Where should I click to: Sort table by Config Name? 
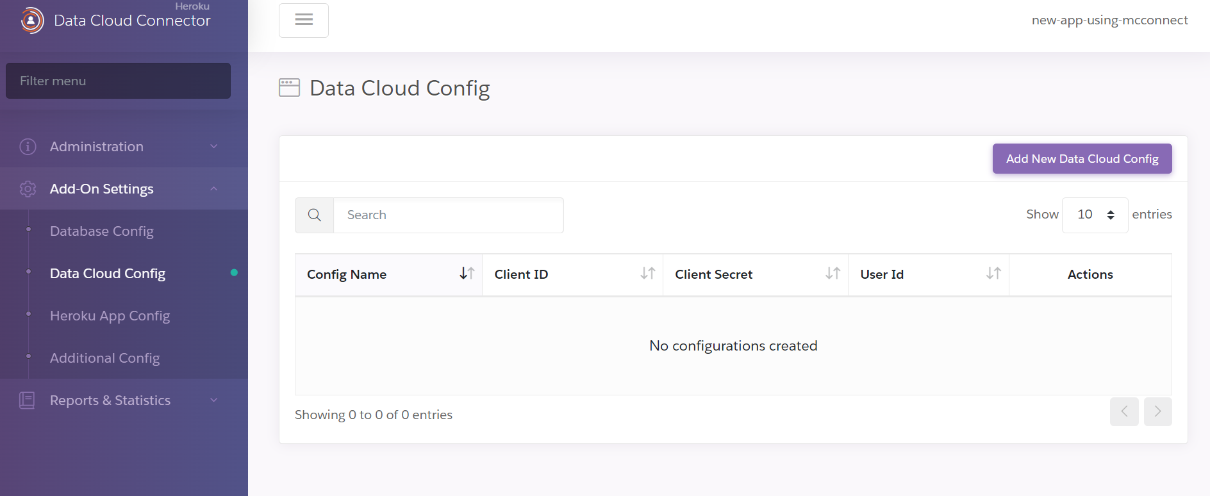pyautogui.click(x=467, y=274)
